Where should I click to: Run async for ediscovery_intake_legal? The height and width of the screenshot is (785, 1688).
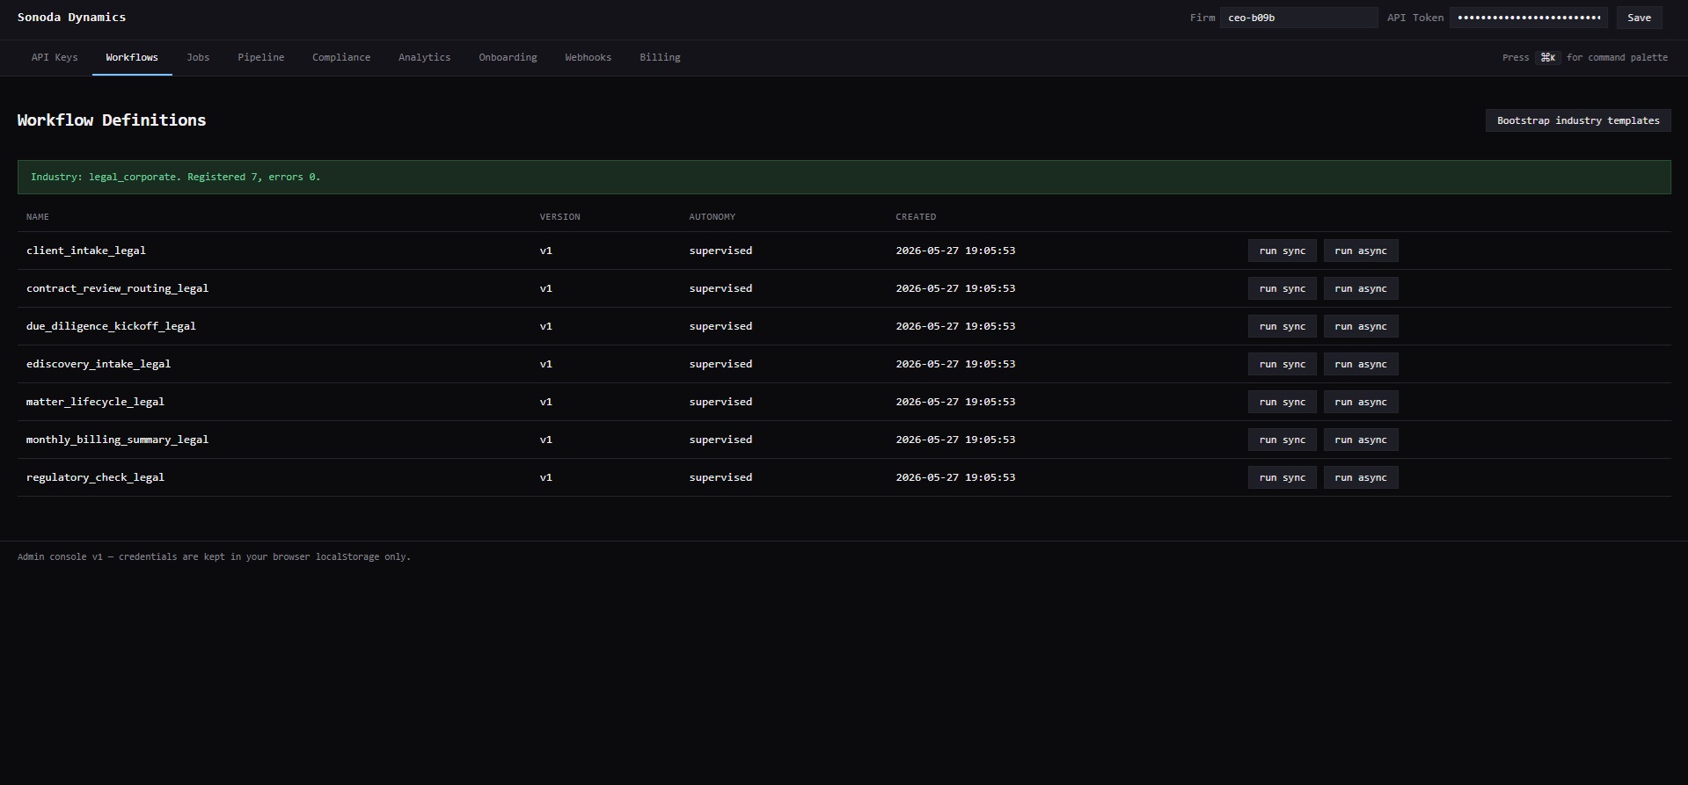point(1361,364)
